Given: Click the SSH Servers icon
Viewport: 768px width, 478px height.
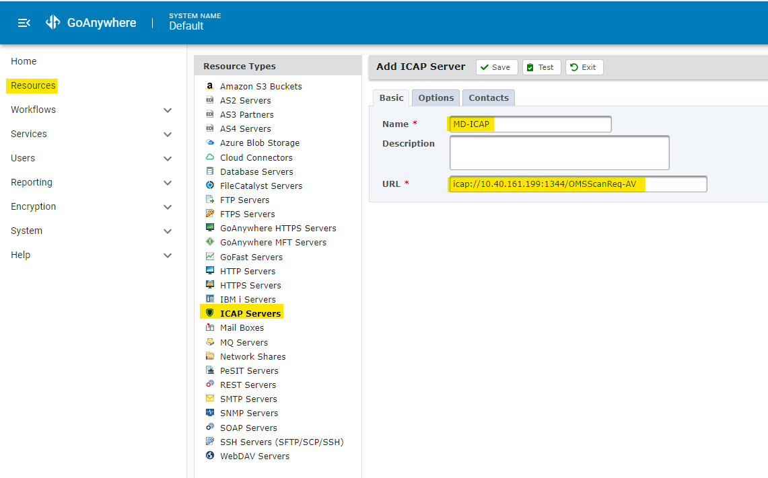Looking at the screenshot, I should [x=210, y=441].
